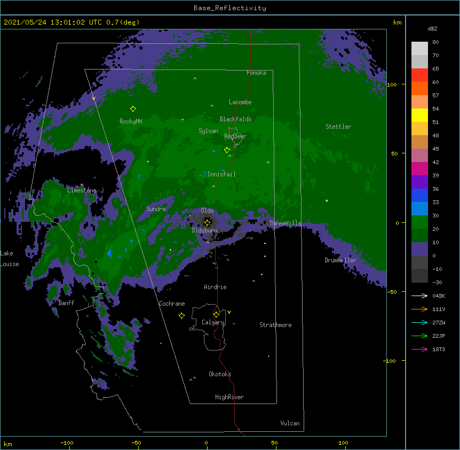Click the Okotoks town label
460x450 pixels.
(x=220, y=374)
